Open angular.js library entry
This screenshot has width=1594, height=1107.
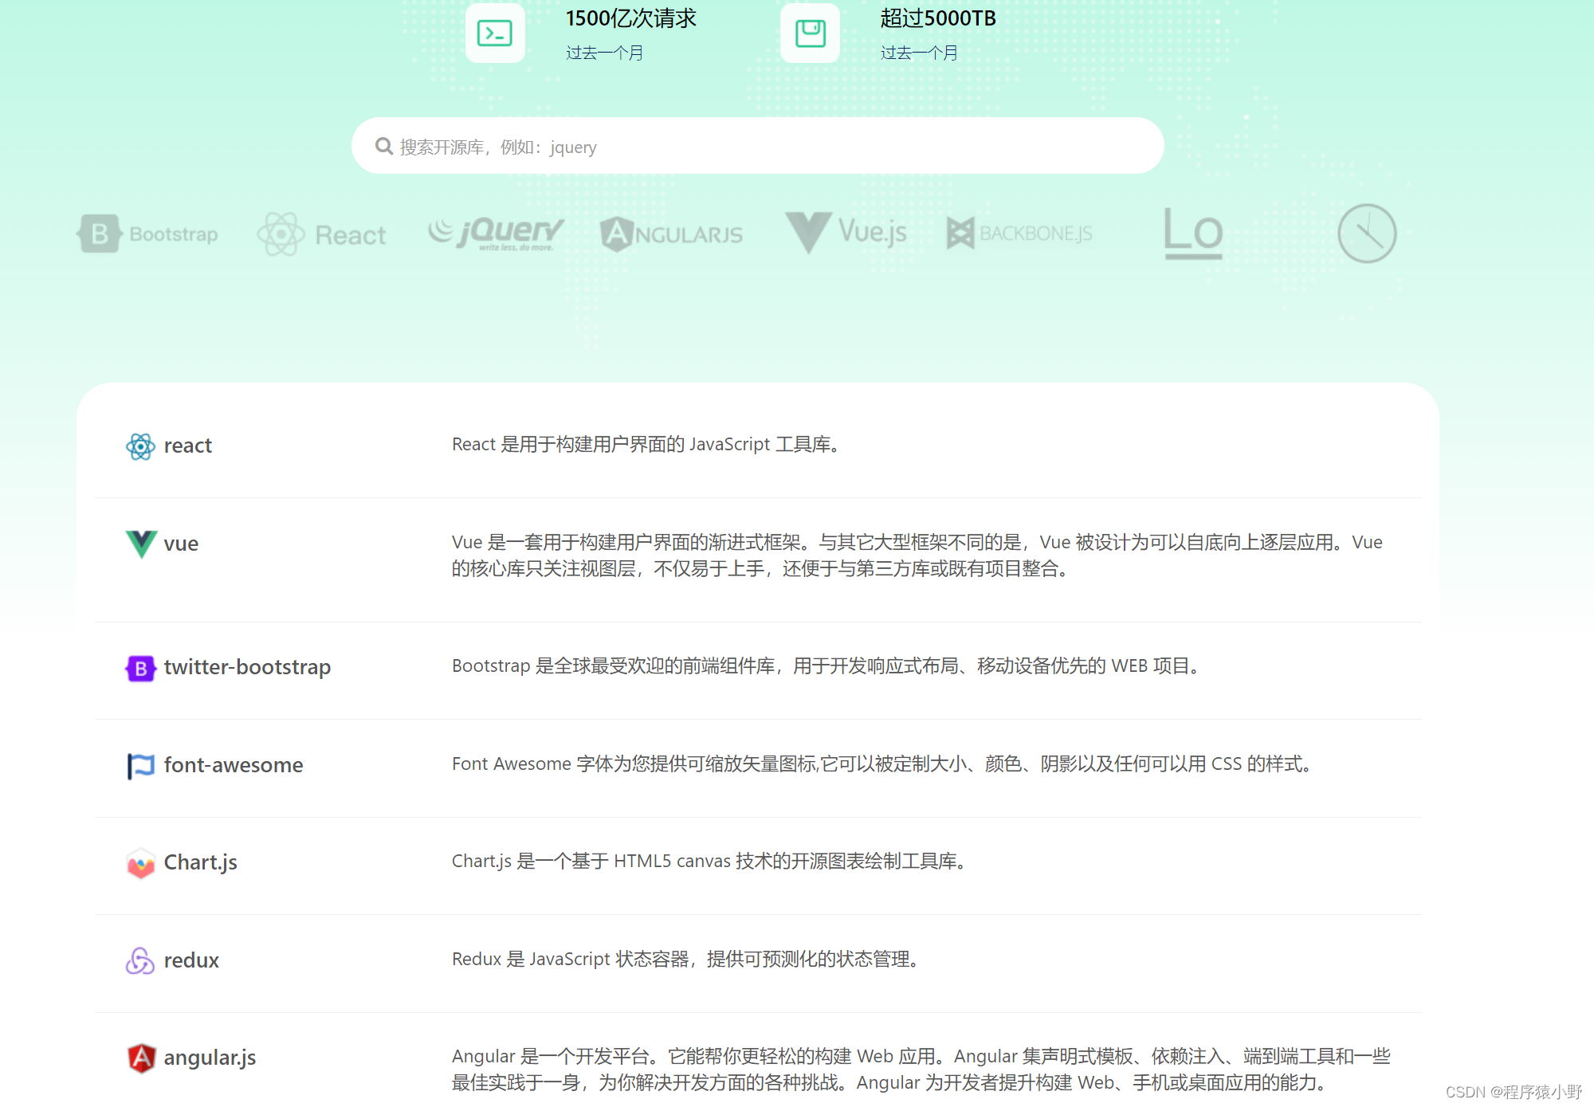coord(210,1058)
